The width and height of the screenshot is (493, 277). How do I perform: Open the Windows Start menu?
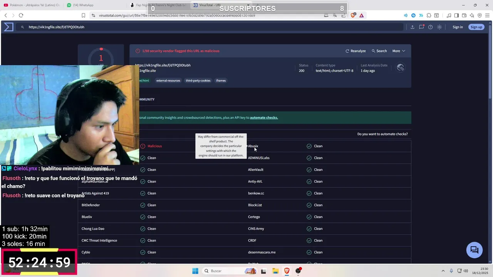click(x=195, y=271)
